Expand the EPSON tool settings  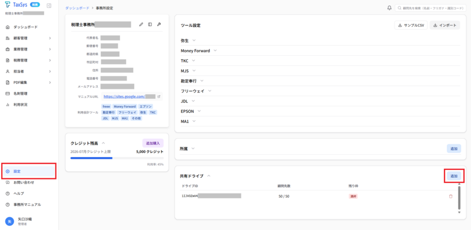tap(199, 111)
